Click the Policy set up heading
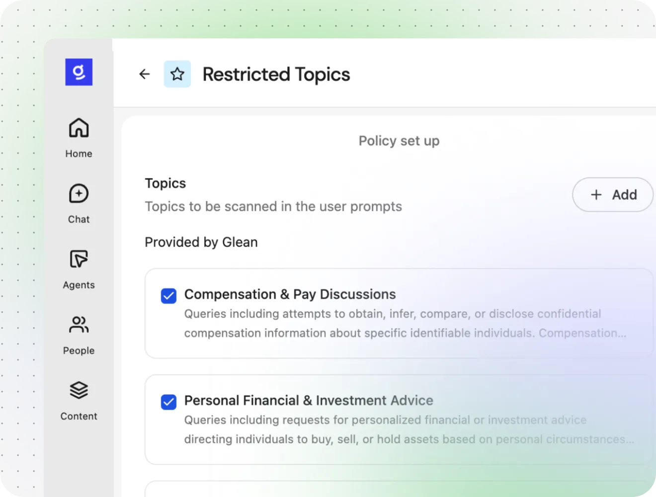 coord(399,141)
